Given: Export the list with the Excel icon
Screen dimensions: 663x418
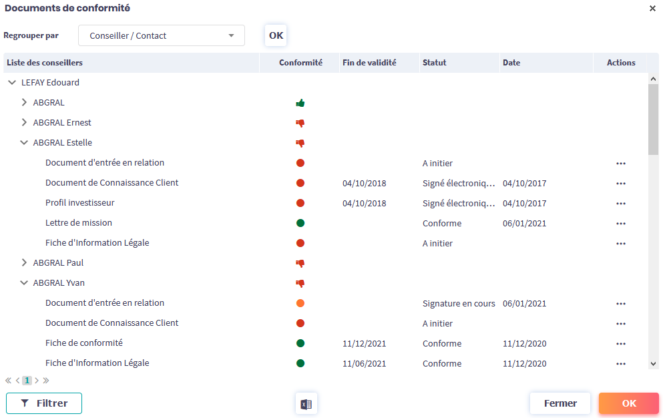Looking at the screenshot, I should point(306,403).
